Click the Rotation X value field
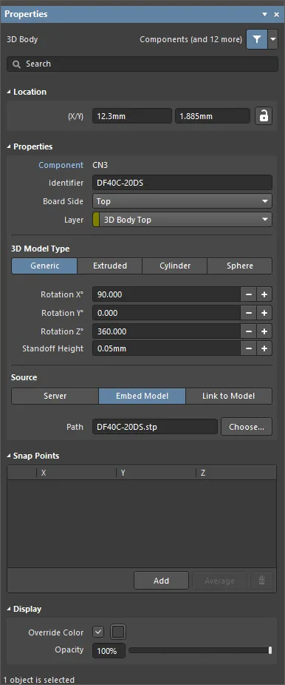This screenshot has height=685, width=285. (x=166, y=294)
